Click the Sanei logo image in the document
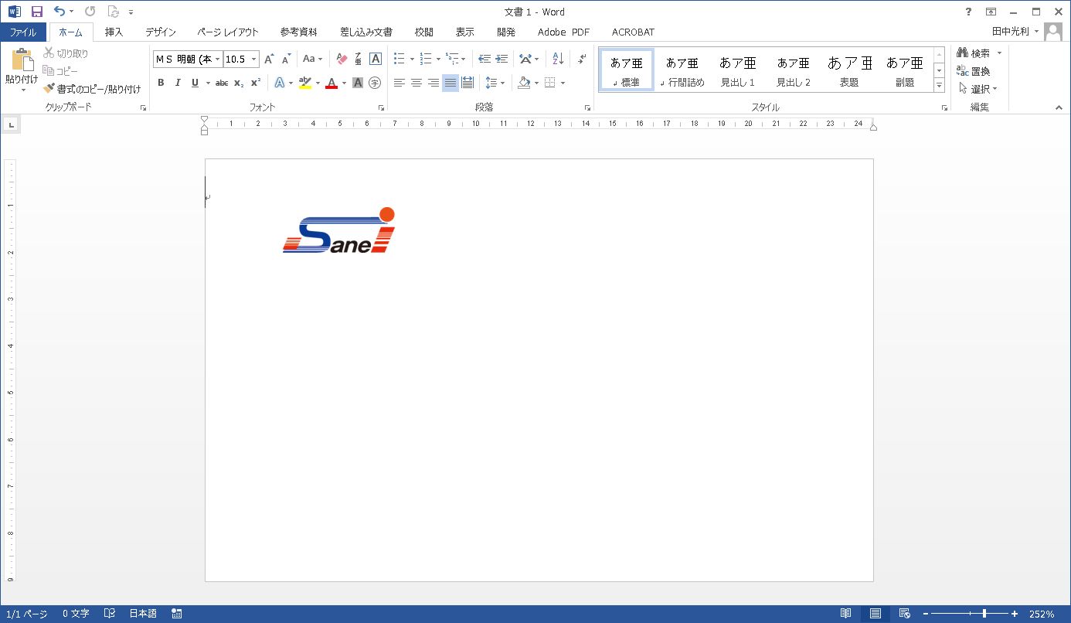The height and width of the screenshot is (623, 1071). pos(339,230)
